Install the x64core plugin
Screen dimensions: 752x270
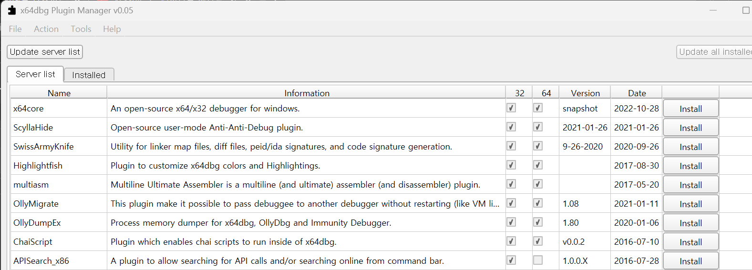[x=690, y=109]
